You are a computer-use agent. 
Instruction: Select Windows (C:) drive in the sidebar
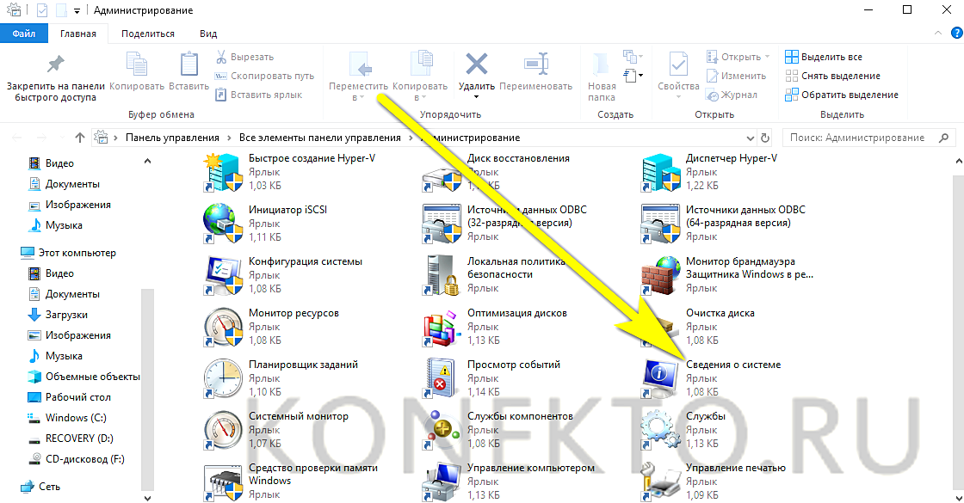[77, 418]
